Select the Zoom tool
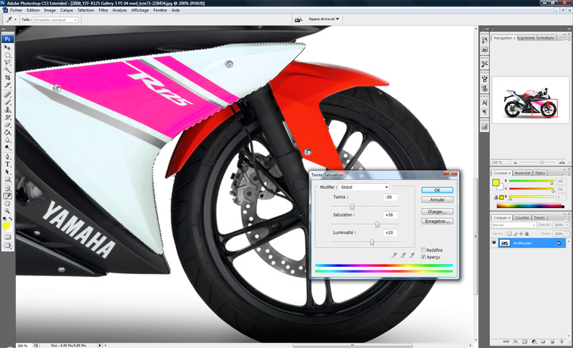The width and height of the screenshot is (573, 348). point(8,211)
